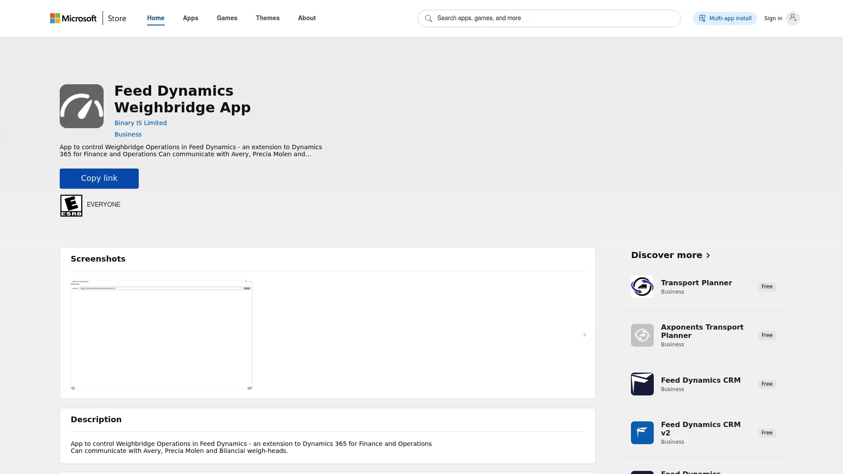The image size is (843, 474).
Task: Click the Free badge for Transport Planner
Action: coord(767,287)
